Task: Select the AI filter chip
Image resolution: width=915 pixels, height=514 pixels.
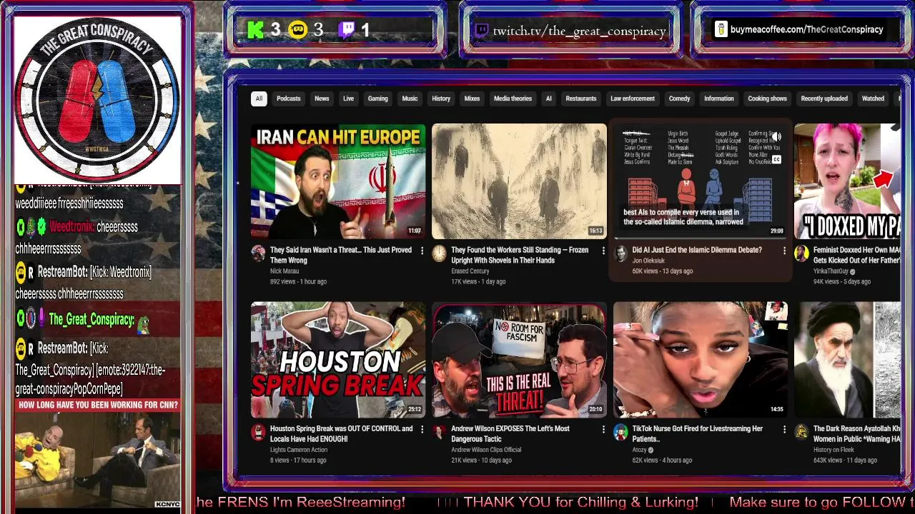Action: pos(548,99)
